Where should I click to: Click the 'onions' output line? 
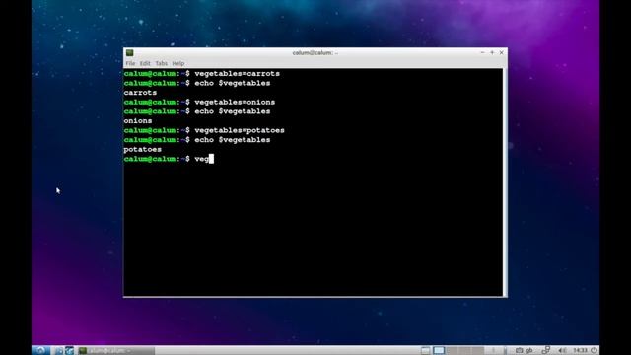click(x=138, y=121)
